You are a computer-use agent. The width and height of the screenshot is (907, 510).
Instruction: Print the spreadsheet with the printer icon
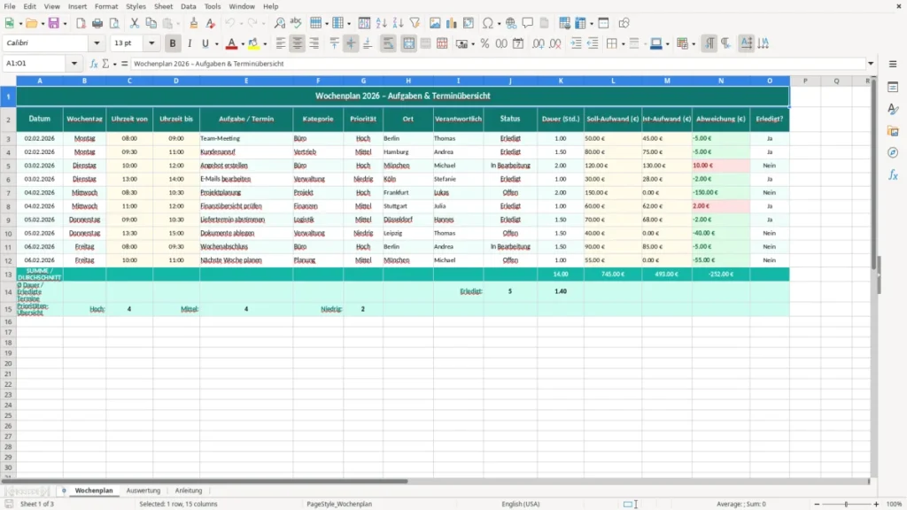click(97, 23)
